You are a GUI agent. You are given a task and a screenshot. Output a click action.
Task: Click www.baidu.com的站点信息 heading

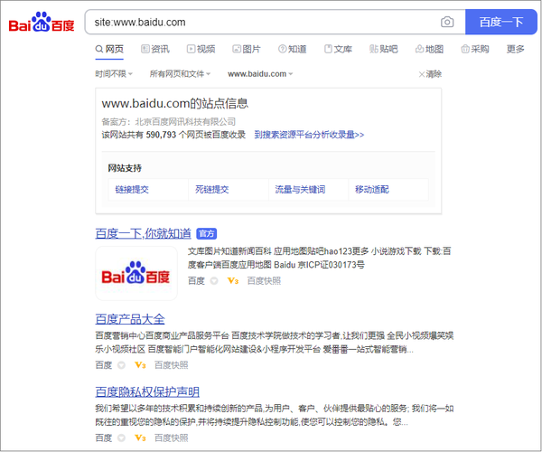(175, 103)
